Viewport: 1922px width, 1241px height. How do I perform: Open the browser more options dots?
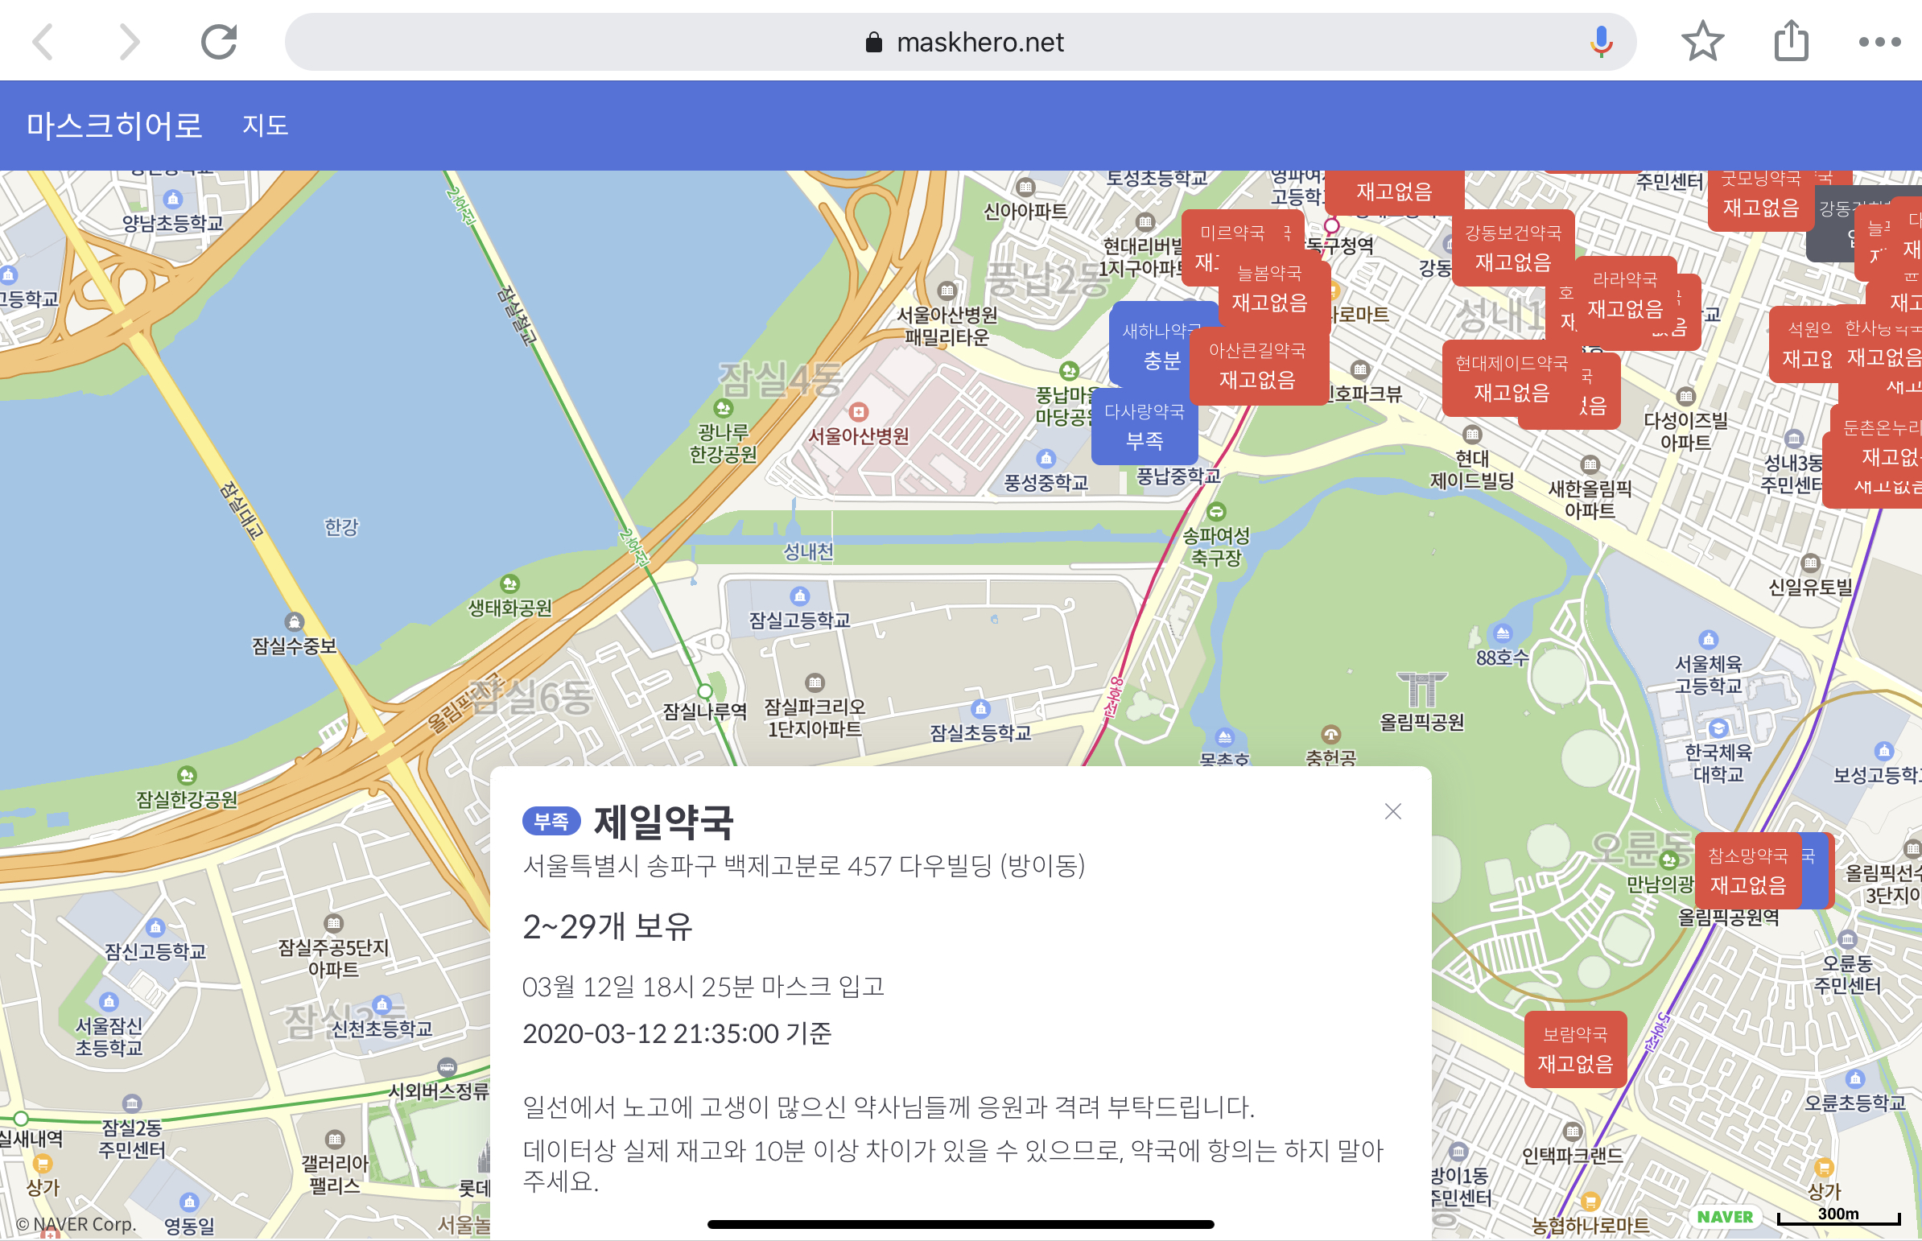pos(1879,42)
